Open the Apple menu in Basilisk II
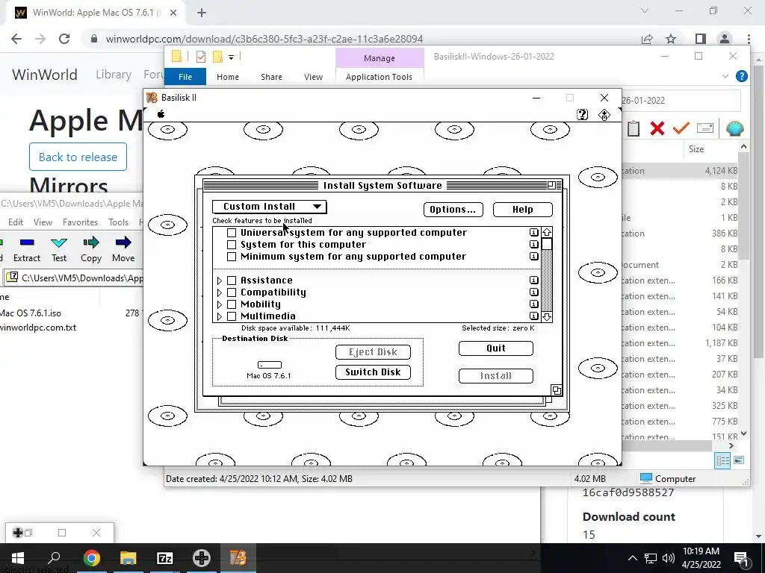This screenshot has height=573, width=765. click(x=161, y=114)
